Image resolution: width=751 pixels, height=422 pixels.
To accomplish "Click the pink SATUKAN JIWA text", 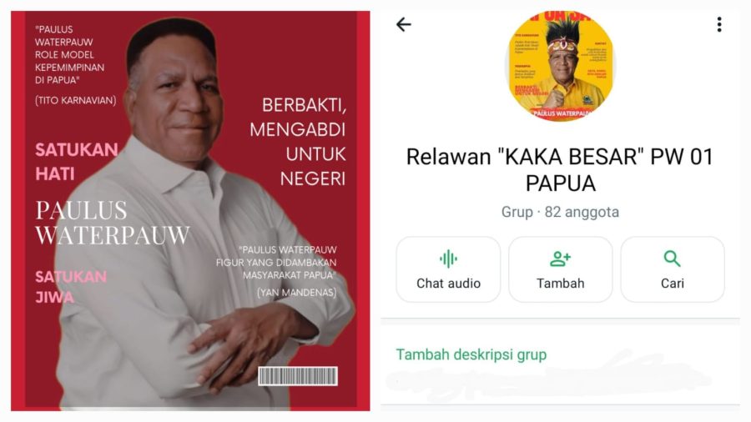I will pos(71,287).
